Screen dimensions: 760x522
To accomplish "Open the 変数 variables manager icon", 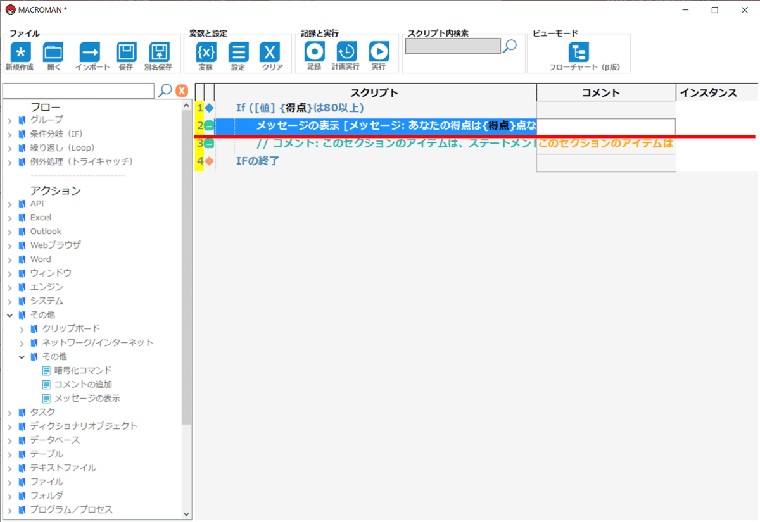I will click(x=206, y=52).
